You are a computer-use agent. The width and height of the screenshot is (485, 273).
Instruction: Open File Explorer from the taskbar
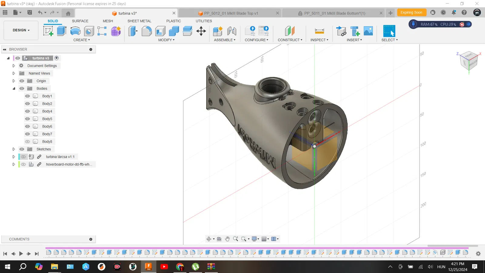[54, 267]
